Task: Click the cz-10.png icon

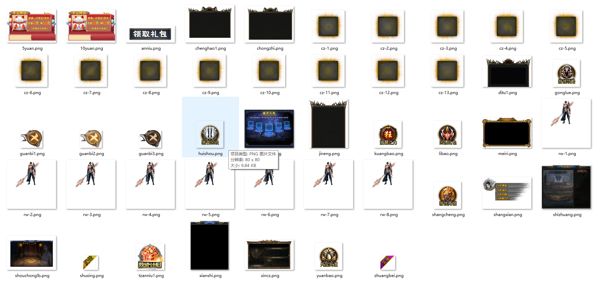Action: point(269,71)
